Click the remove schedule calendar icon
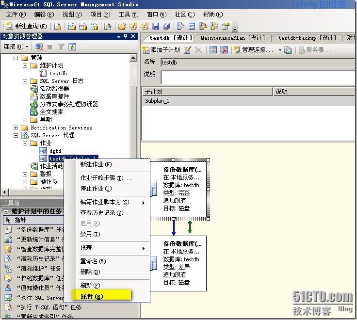This screenshot has height=320, width=357. (x=224, y=50)
